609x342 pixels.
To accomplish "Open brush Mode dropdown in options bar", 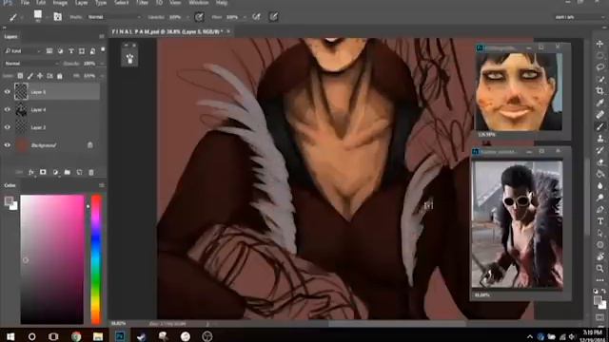I will tap(114, 17).
